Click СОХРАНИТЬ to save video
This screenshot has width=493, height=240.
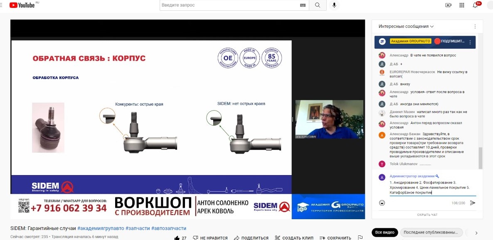[335, 238]
